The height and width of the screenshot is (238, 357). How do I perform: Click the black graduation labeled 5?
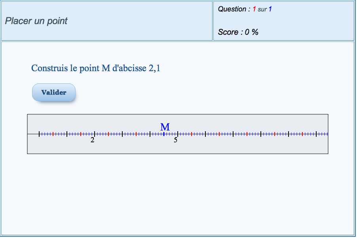point(178,134)
